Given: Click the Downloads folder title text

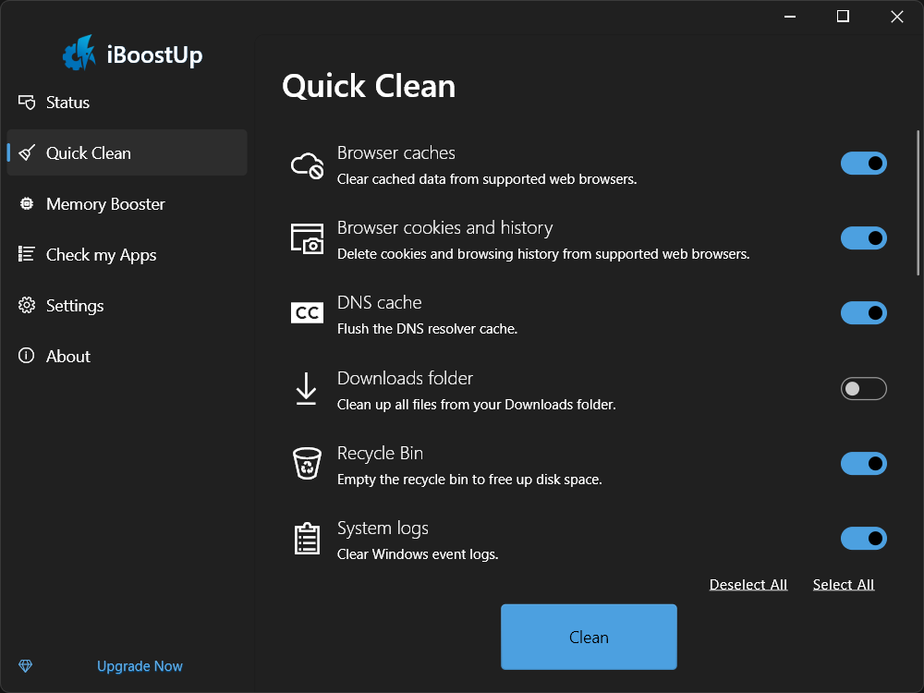Looking at the screenshot, I should pos(405,378).
